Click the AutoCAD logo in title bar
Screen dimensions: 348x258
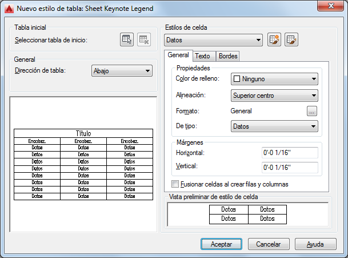[9, 9]
